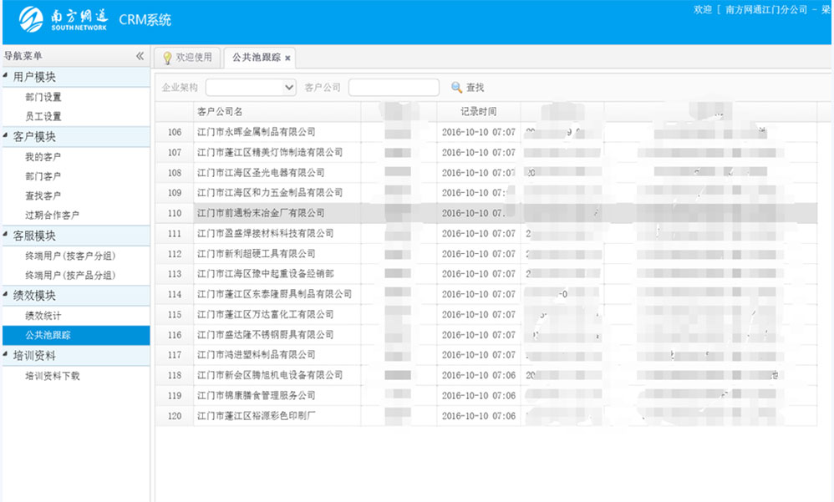This screenshot has height=502, width=834.
Task: Click the South Network logo
Action: (63, 18)
